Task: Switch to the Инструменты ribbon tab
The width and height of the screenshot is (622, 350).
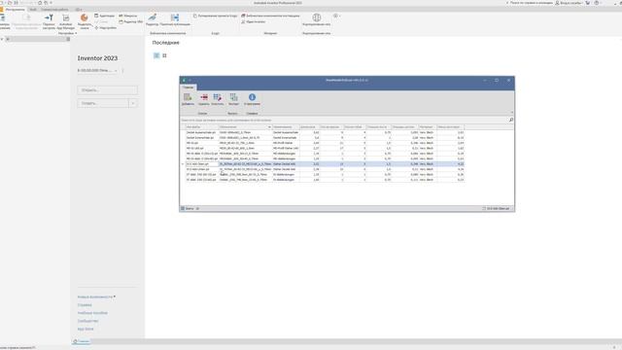Action: (15, 9)
